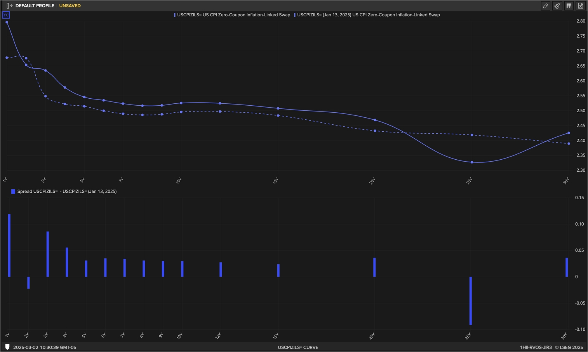This screenshot has height=352, width=588.
Task: Click the 0.05 value on spread y-axis
Action: click(x=579, y=250)
